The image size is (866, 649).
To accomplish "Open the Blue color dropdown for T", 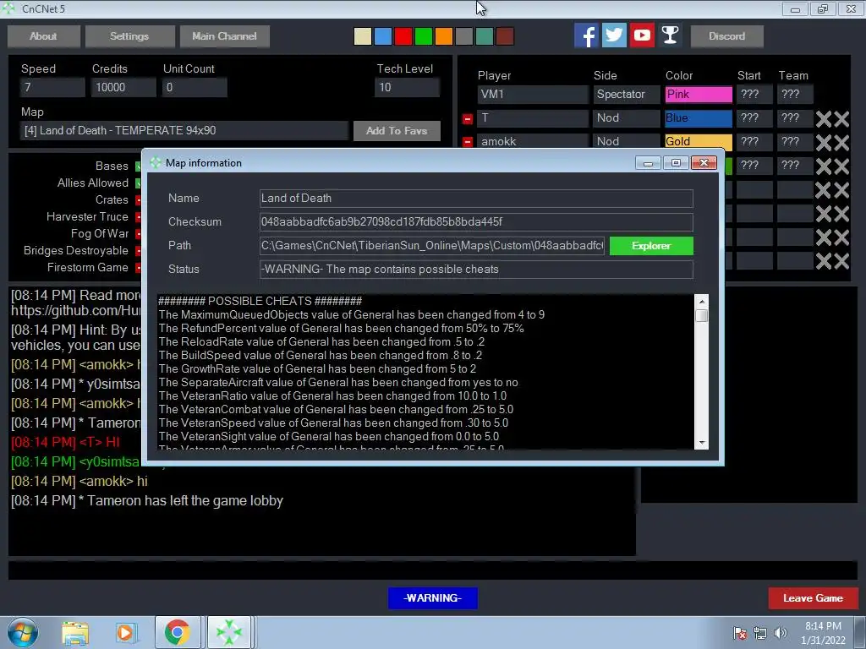I will pos(699,118).
